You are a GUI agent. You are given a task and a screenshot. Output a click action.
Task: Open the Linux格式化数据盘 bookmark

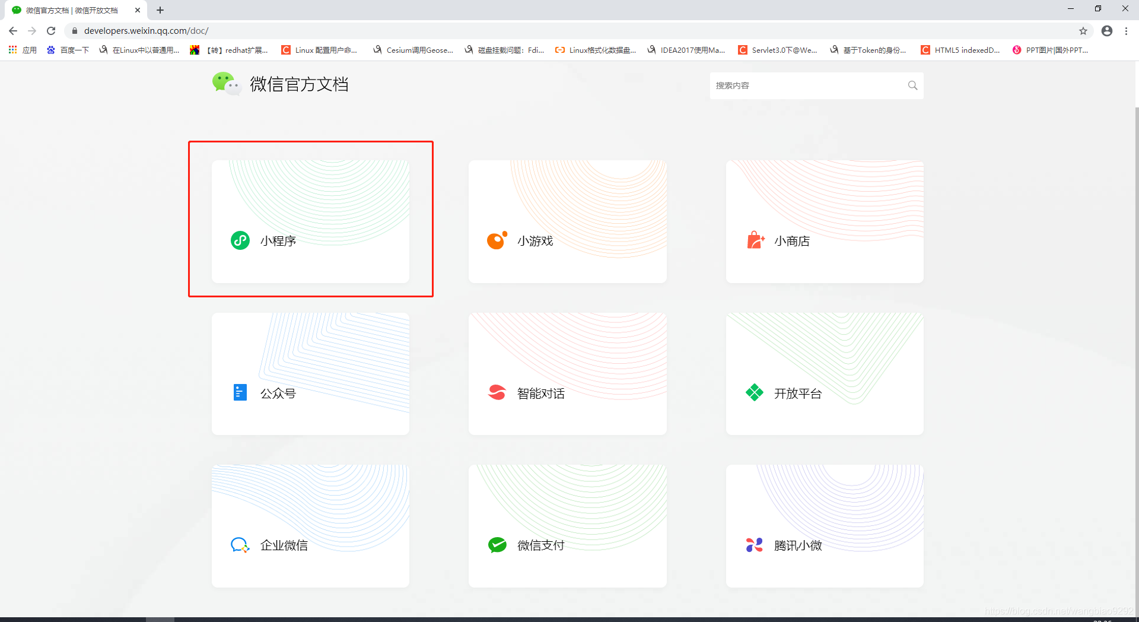pyautogui.click(x=596, y=50)
